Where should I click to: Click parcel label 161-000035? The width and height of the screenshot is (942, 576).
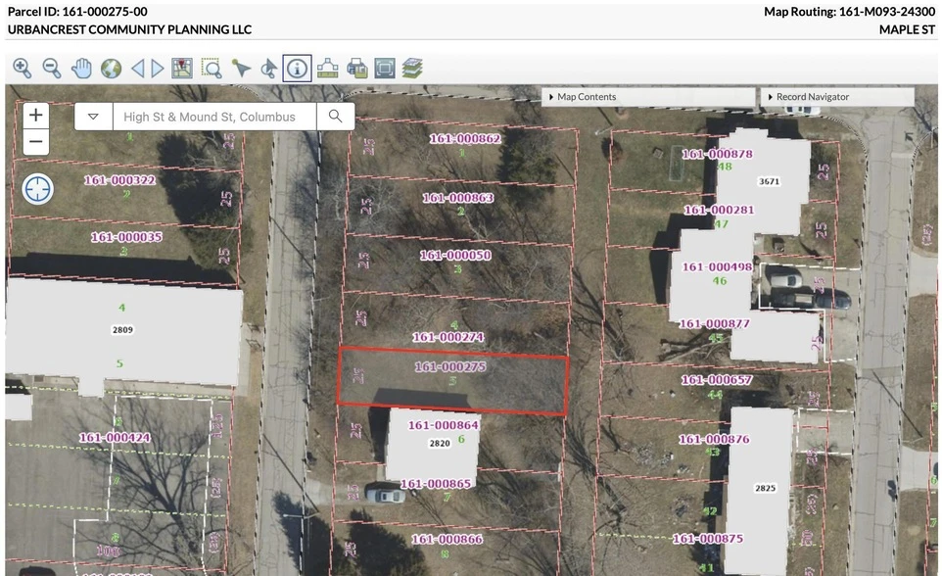coord(126,237)
